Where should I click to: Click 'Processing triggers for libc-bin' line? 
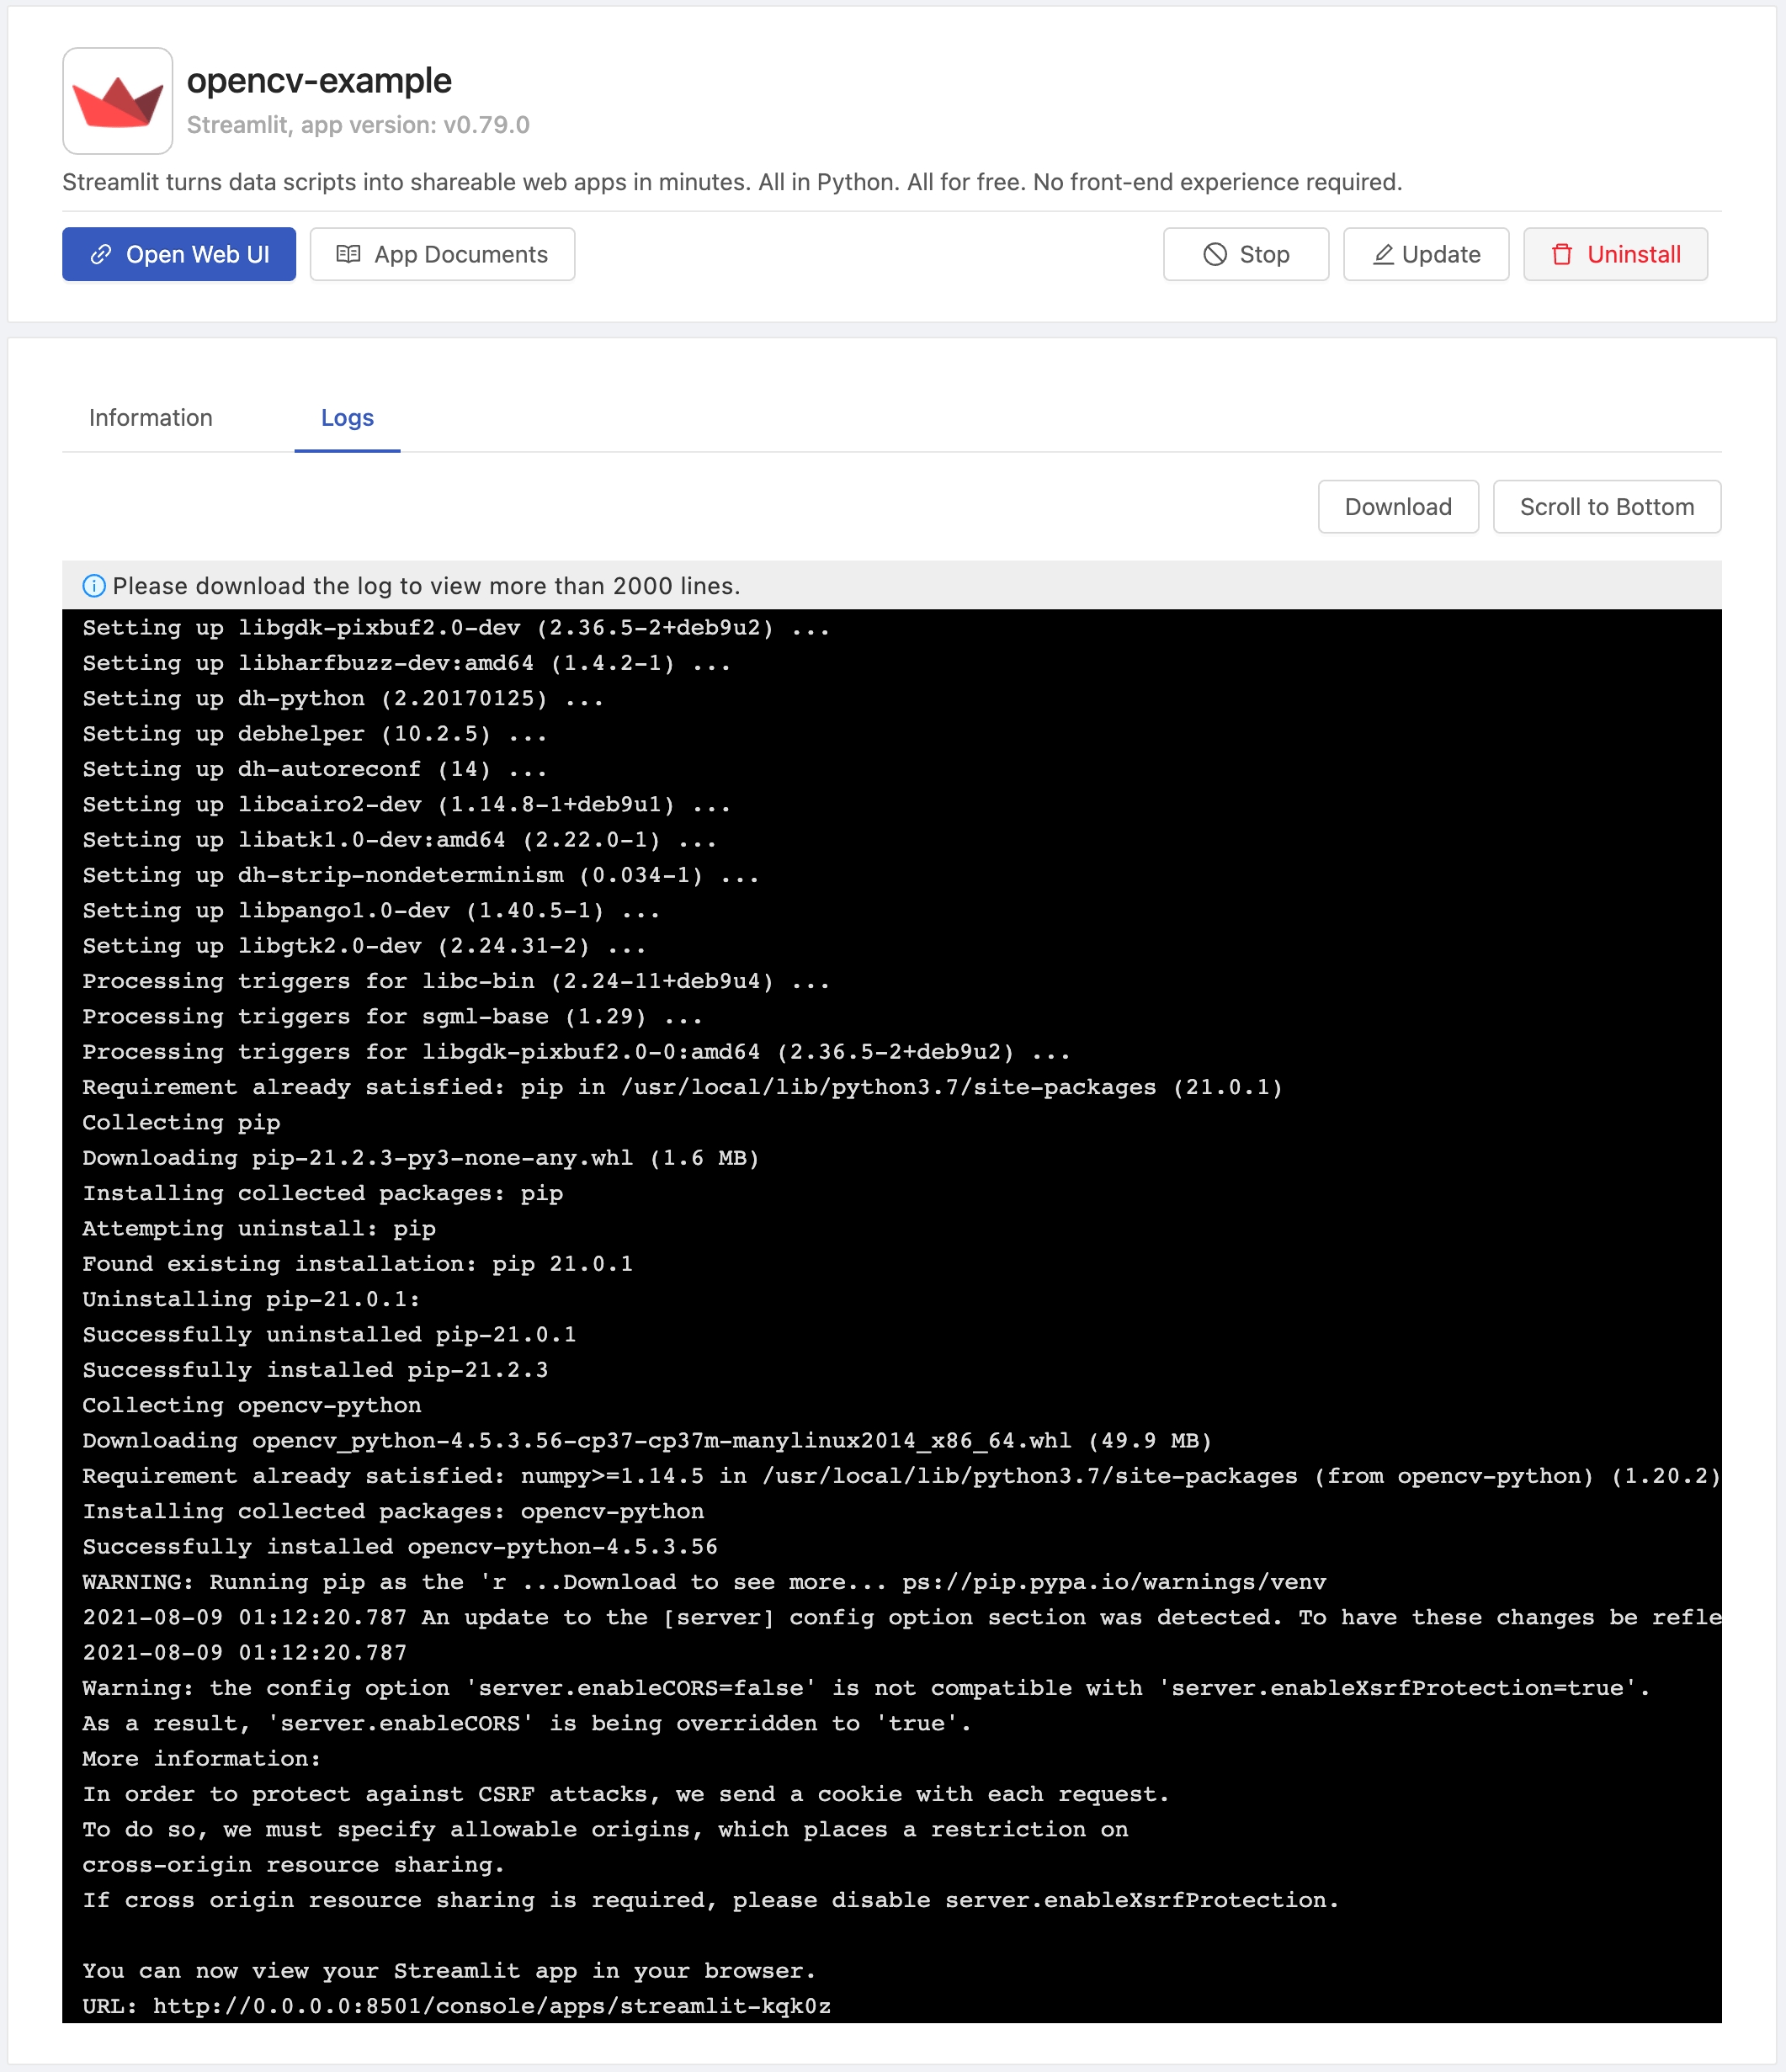456,981
